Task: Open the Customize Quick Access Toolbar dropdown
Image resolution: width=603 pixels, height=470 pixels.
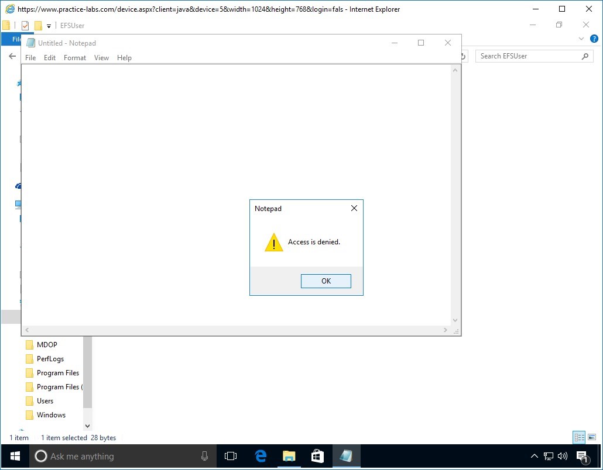Action: coord(48,25)
